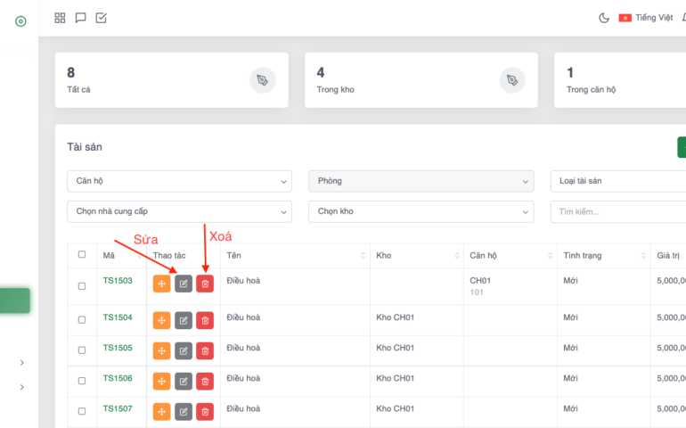Click the orange move icon for TS1504

[x=161, y=320]
